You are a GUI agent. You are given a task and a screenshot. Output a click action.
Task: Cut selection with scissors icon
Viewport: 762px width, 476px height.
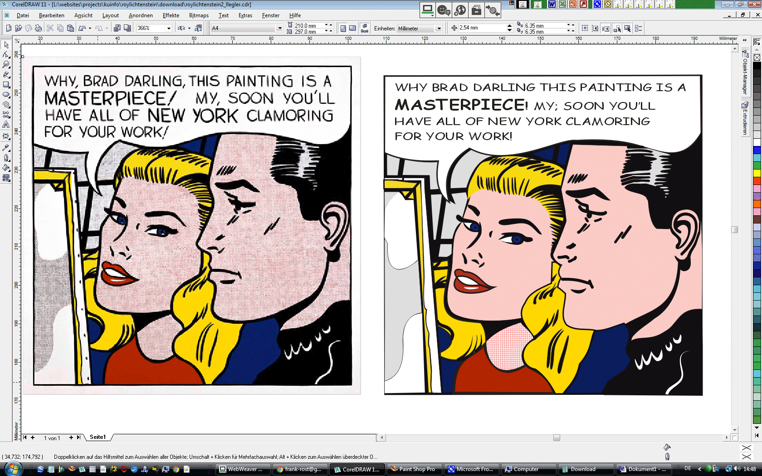tap(50, 28)
